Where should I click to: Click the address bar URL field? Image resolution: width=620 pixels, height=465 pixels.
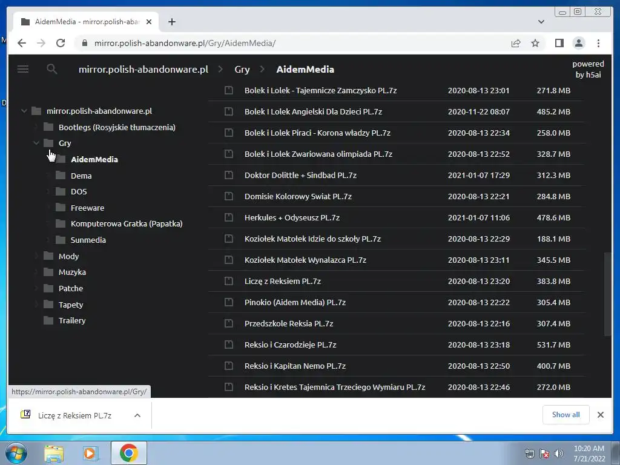click(x=292, y=43)
